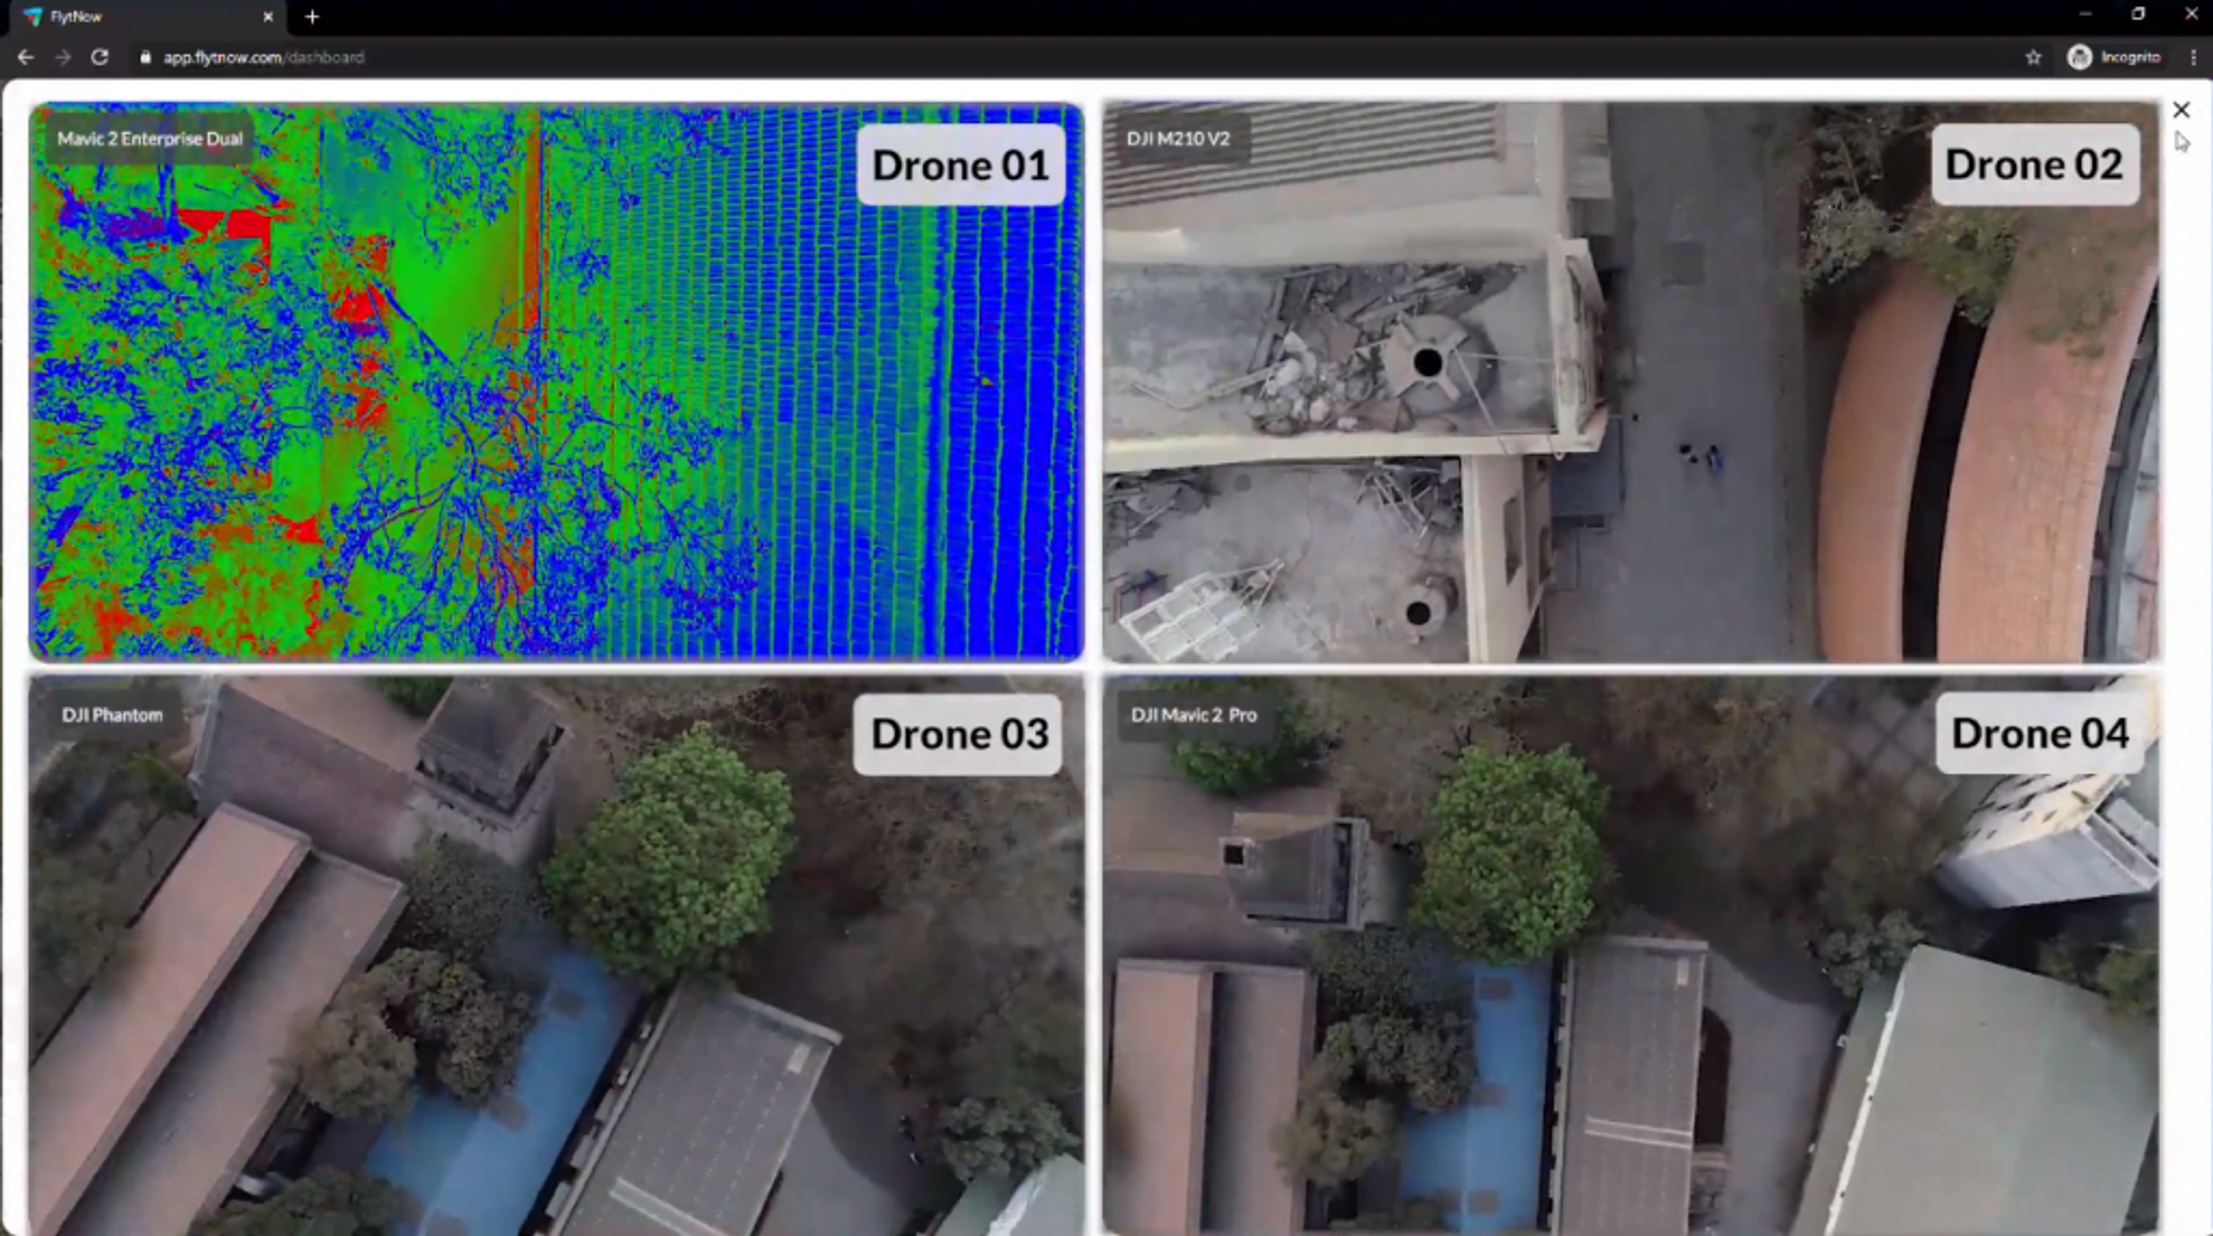Reload the FlytNow dashboard page
This screenshot has height=1236, width=2213.
coord(100,58)
